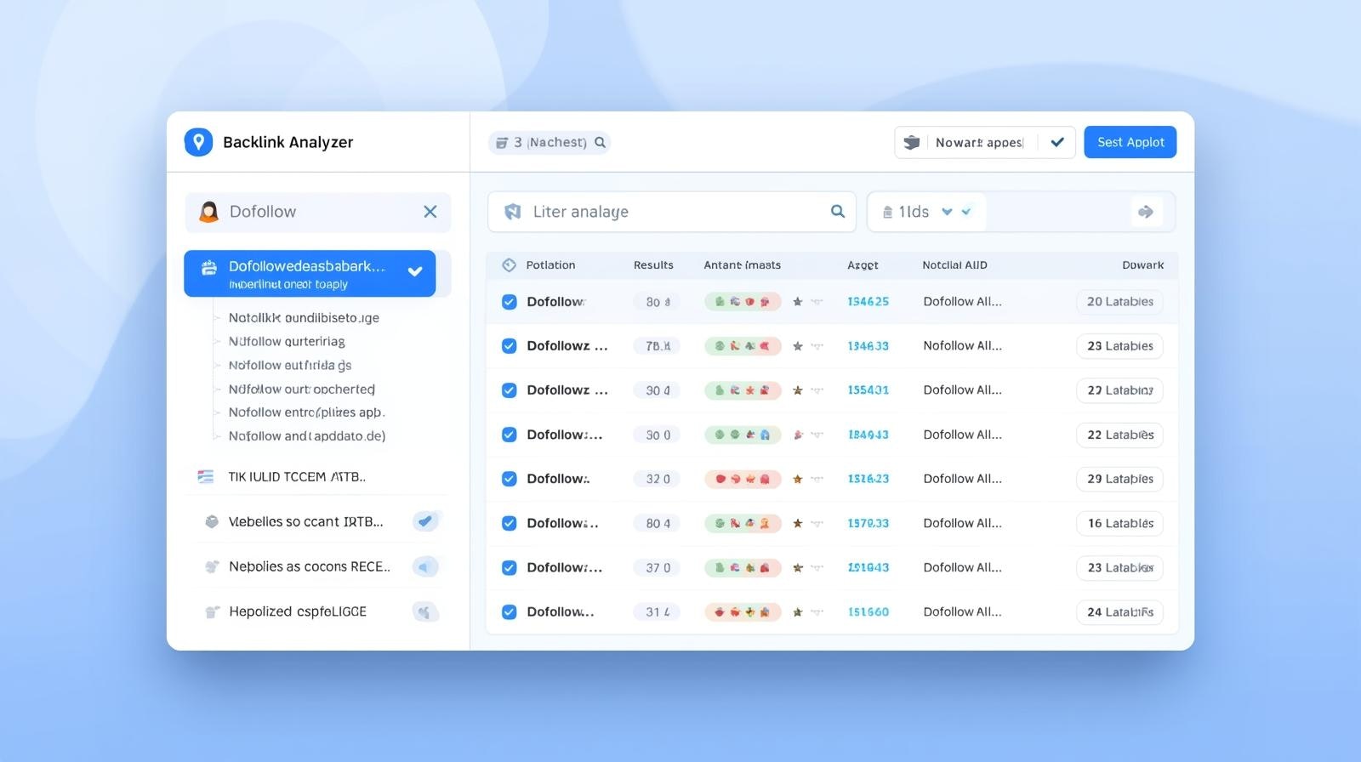Open the 134633 link
1361x762 pixels.
click(x=868, y=346)
